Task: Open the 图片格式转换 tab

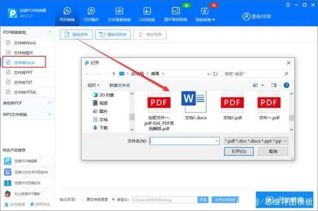Action: (x=175, y=14)
